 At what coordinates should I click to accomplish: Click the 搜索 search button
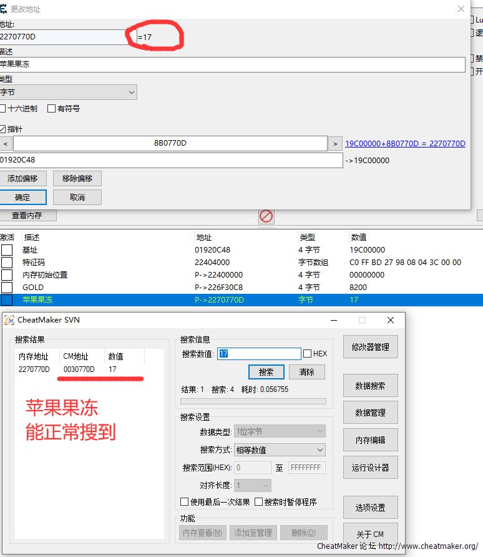(266, 372)
